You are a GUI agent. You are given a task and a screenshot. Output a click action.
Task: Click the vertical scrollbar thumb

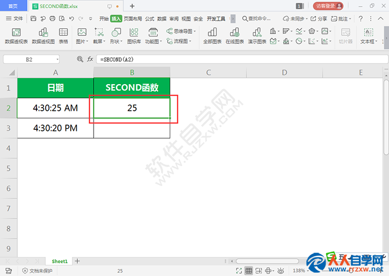386,117
